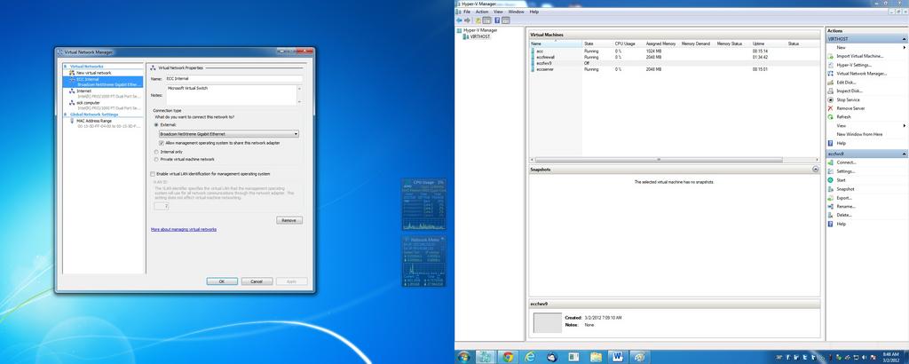This screenshot has height=364, width=909.
Task: Open the File menu in Hyper-V Manager
Action: (467, 12)
